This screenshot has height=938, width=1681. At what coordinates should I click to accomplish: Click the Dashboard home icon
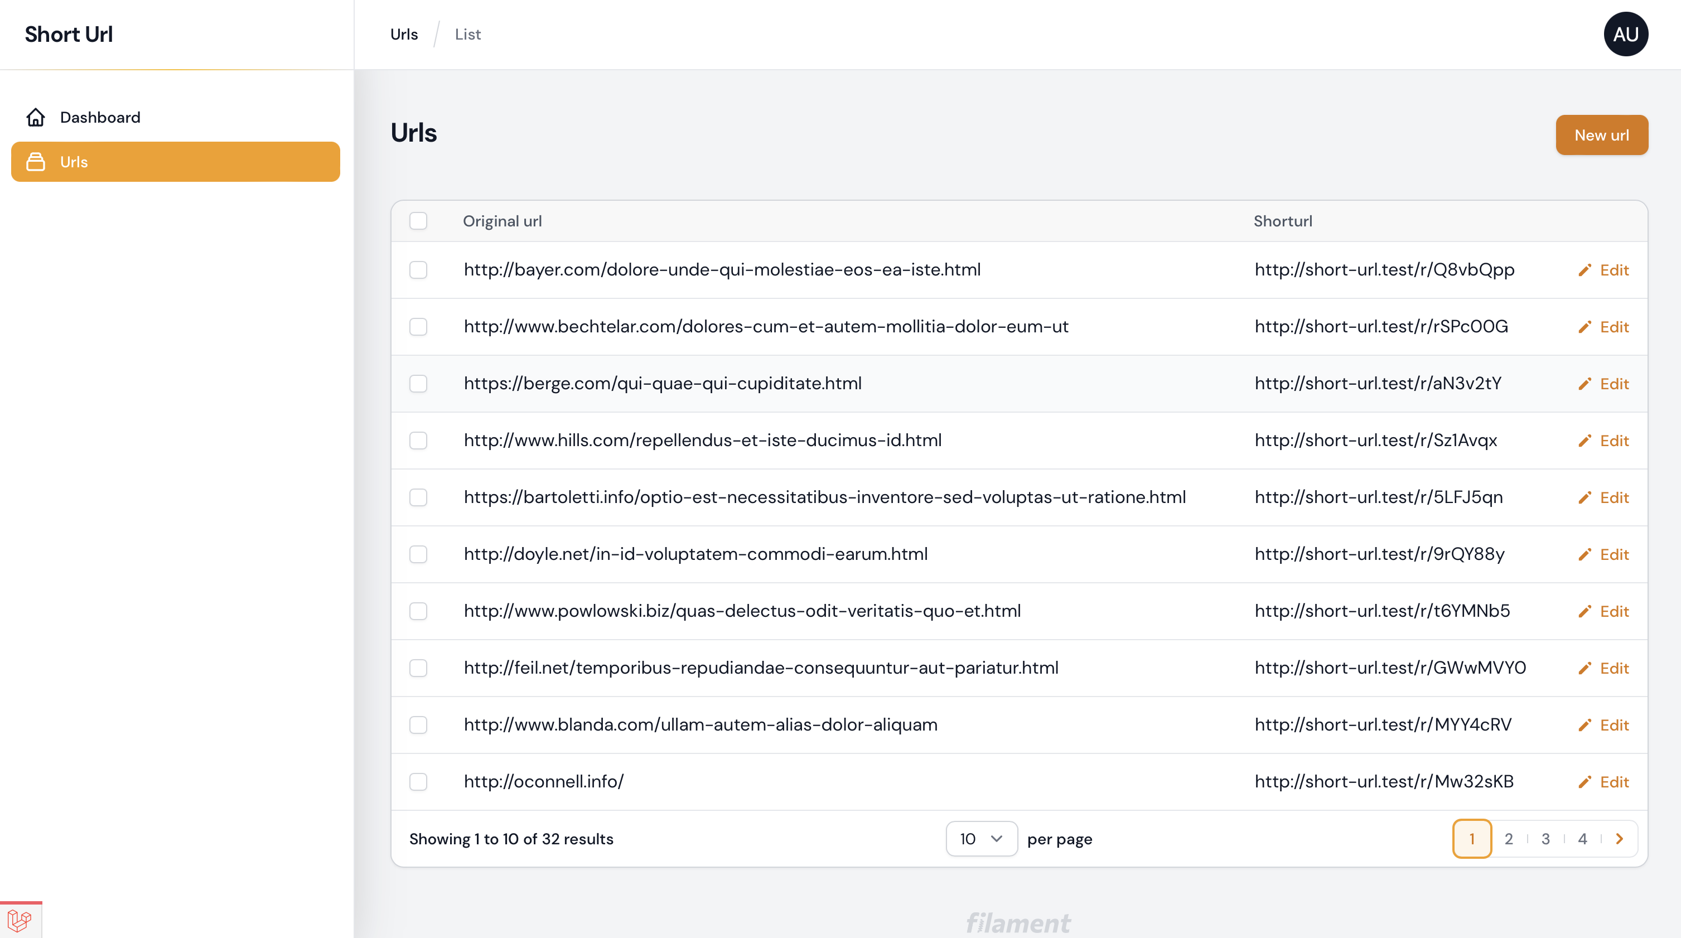(35, 118)
